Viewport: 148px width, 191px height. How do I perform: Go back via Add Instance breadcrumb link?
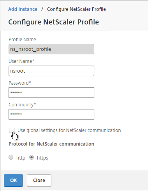coord(23,9)
